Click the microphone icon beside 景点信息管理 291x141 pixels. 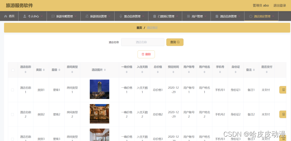pos(121,16)
